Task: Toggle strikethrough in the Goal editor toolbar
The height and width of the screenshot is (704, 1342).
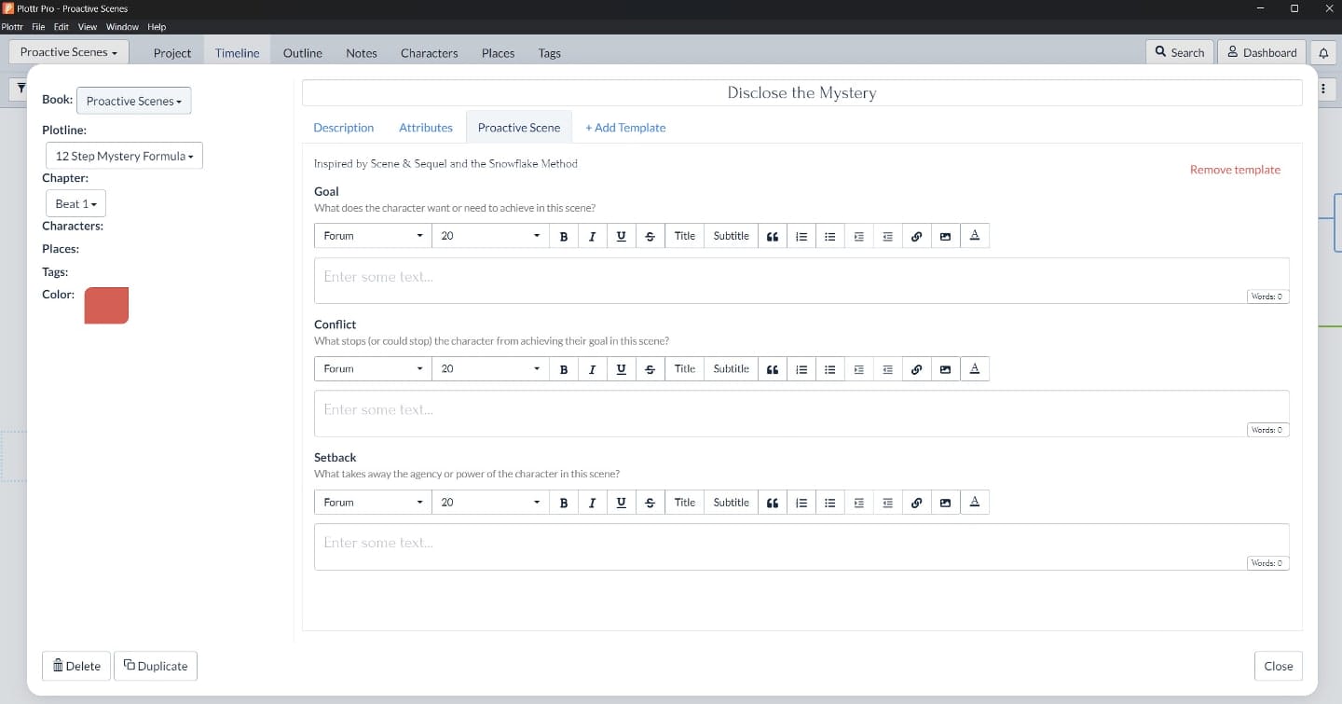Action: (650, 236)
